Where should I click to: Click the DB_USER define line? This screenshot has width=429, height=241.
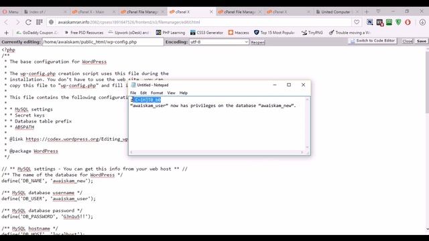coord(48,199)
